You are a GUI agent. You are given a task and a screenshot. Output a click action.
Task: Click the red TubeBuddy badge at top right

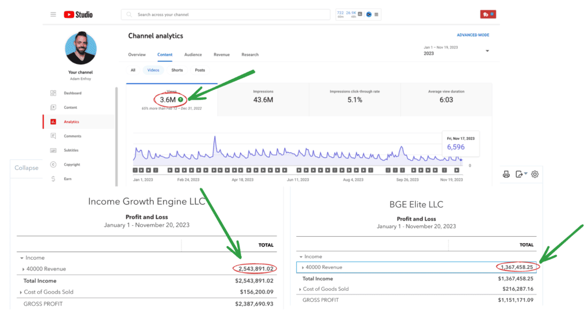click(488, 14)
